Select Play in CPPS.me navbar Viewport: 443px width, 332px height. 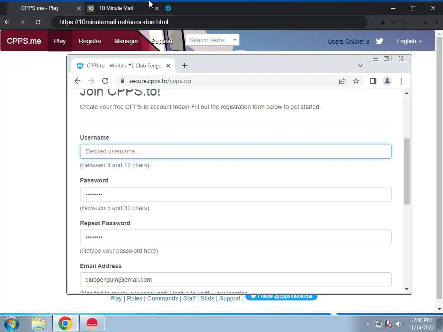pyautogui.click(x=60, y=41)
